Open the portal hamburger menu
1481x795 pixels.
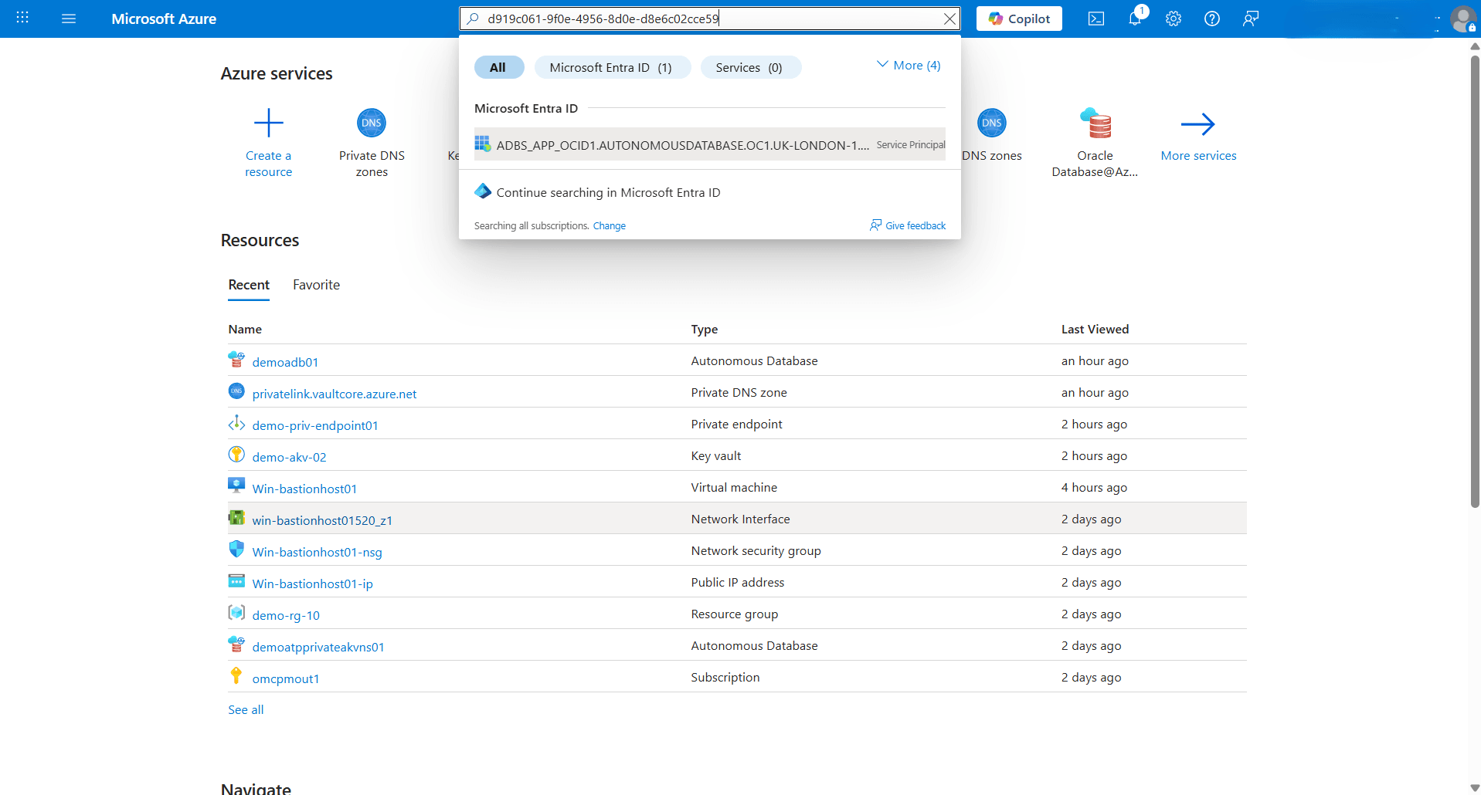coord(69,19)
